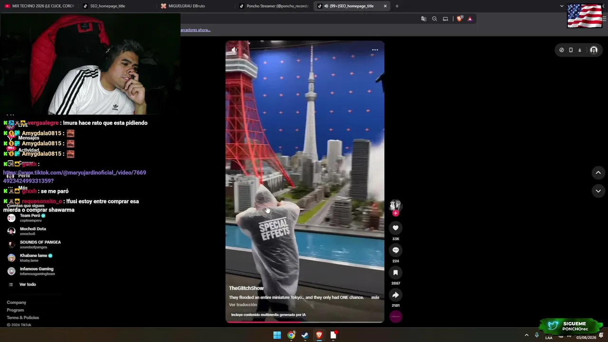This screenshot has height=342, width=608.
Task: Open Google Chrome from the taskbar
Action: click(291, 335)
